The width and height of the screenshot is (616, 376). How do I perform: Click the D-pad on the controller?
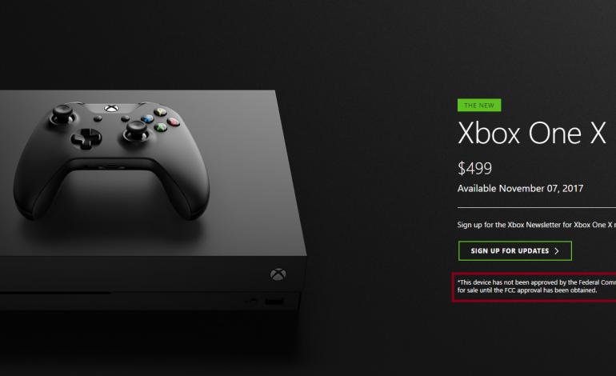[86, 138]
